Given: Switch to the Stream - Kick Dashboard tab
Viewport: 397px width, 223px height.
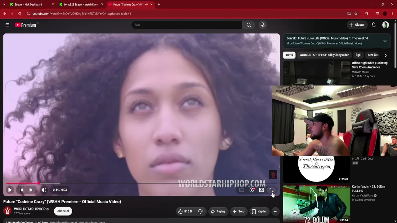Looking at the screenshot, I should [x=28, y=4].
